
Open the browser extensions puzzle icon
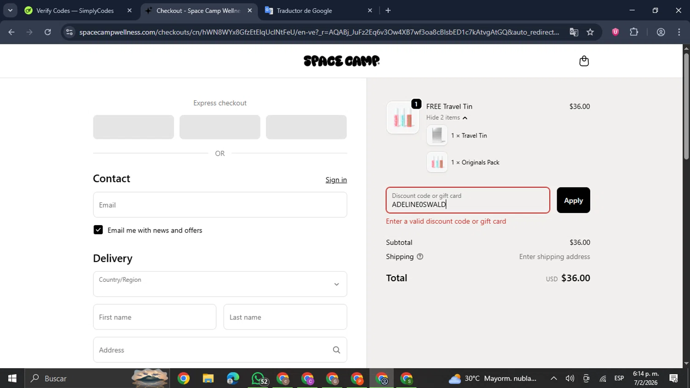[634, 32]
